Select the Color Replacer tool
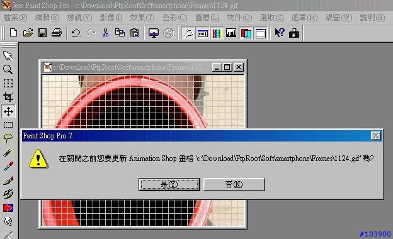393x239 pixels. tap(8, 208)
